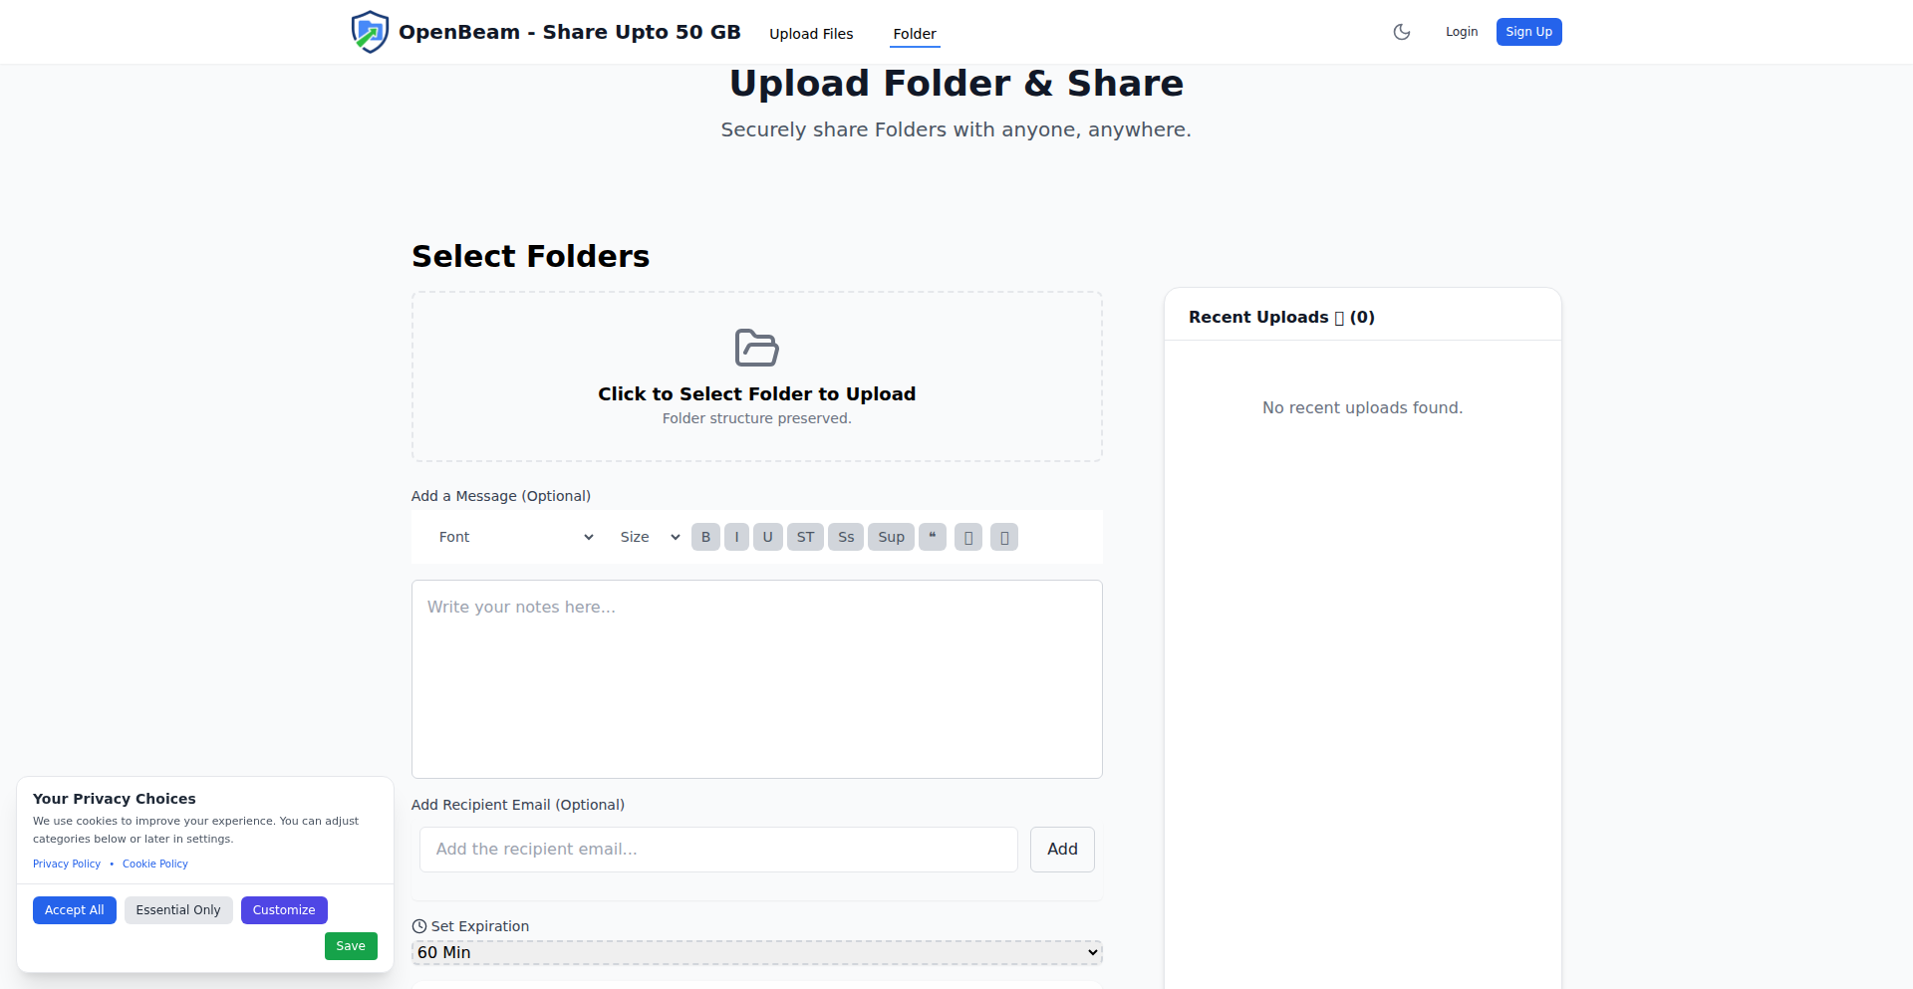Accept all cookies

point(75,910)
